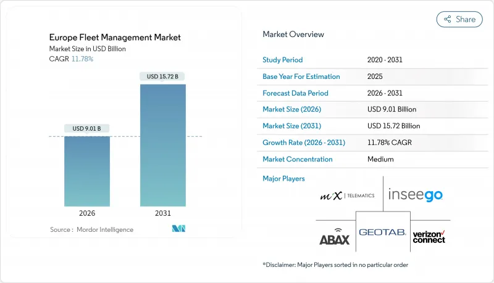The image size is (494, 283).
Task: Select the Study Period row
Action: (x=371, y=60)
